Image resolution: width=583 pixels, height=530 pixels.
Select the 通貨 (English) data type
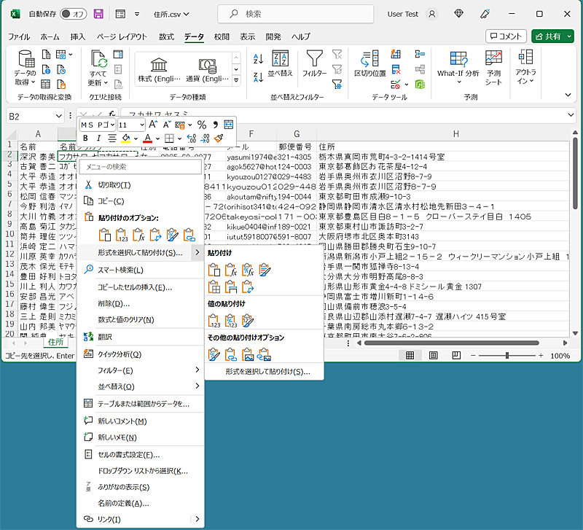pos(207,70)
